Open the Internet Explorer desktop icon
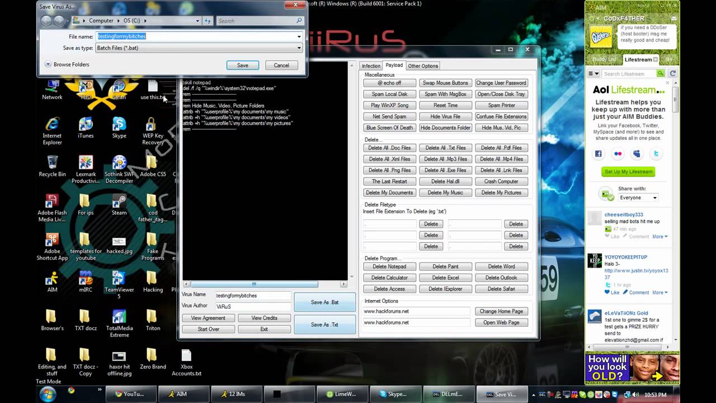The height and width of the screenshot is (403, 716). click(52, 132)
